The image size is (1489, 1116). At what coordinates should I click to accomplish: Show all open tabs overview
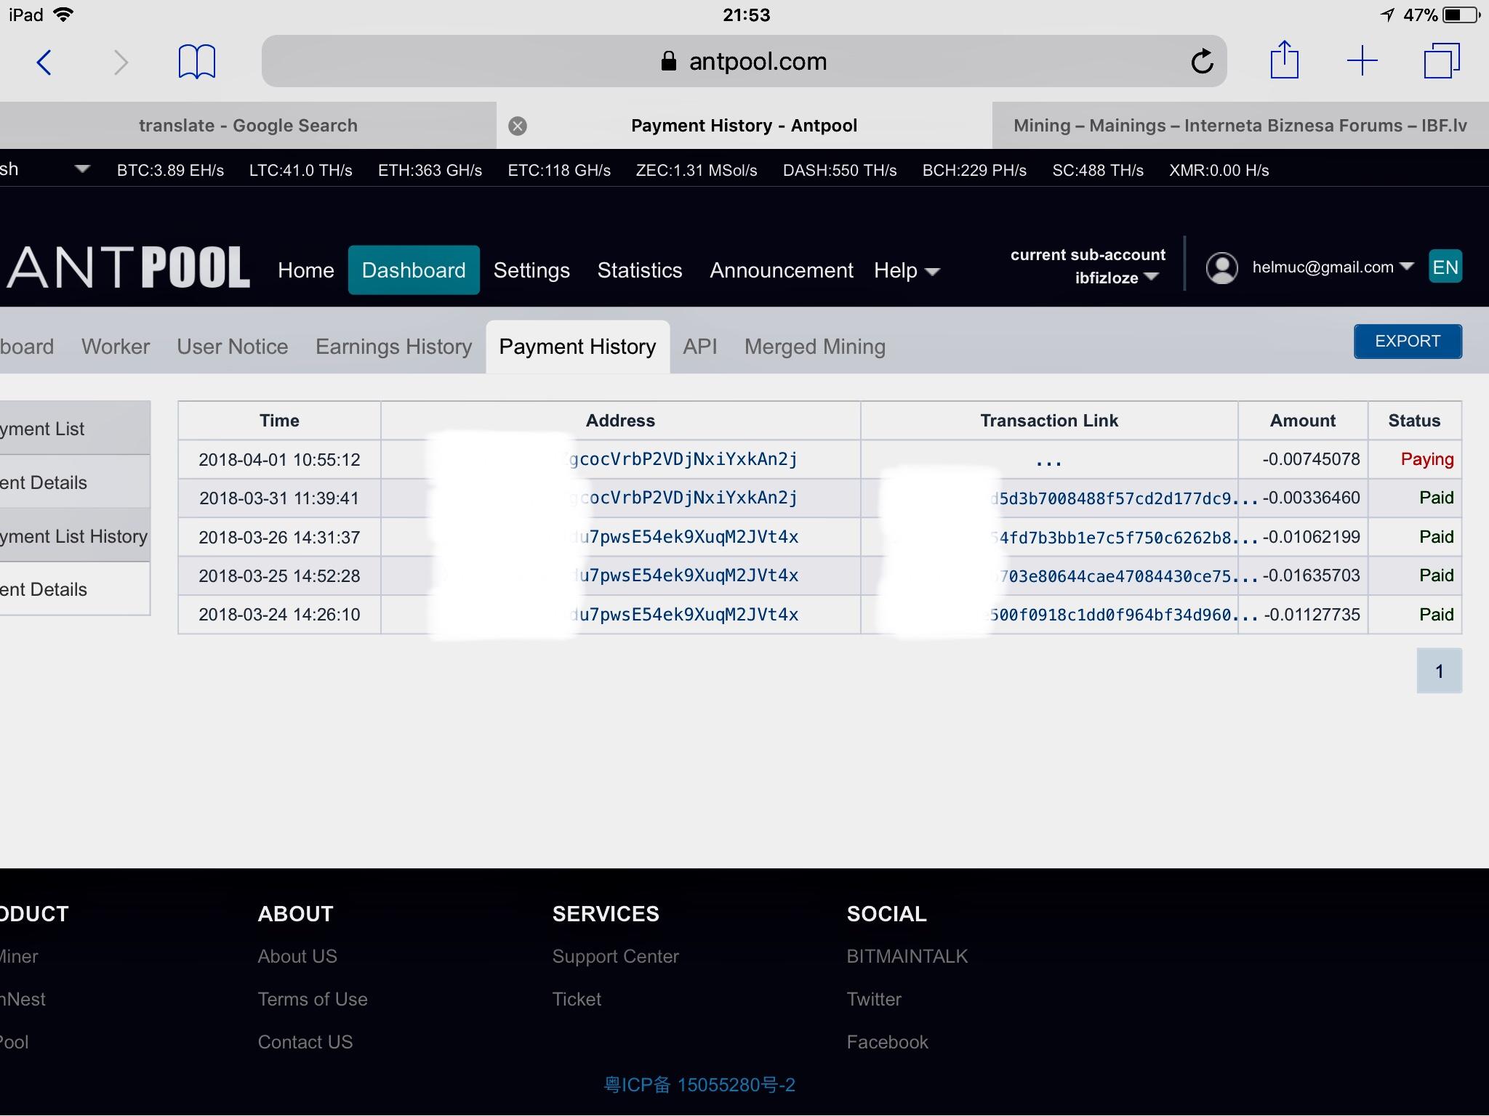point(1441,61)
